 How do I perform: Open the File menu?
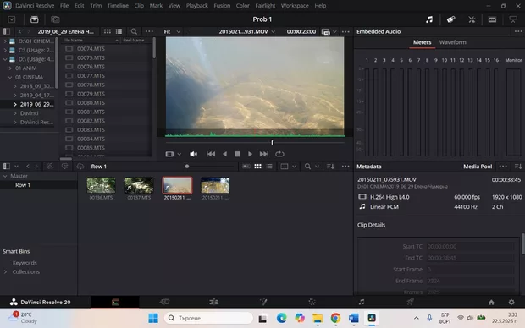(64, 6)
